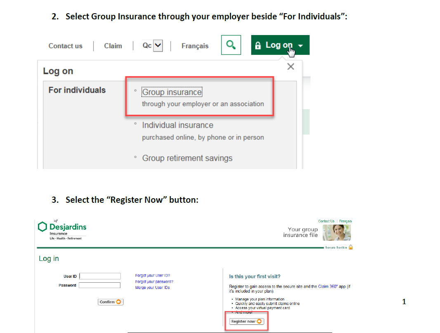Viewport: 440px width, 333px height.
Task: Click the orange arrow on Register now
Action: tap(259, 321)
